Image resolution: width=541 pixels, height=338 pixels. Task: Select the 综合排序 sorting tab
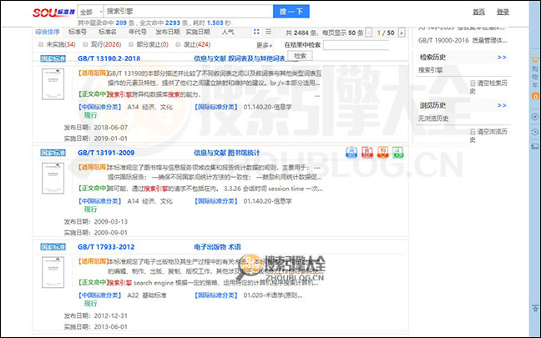coord(48,32)
